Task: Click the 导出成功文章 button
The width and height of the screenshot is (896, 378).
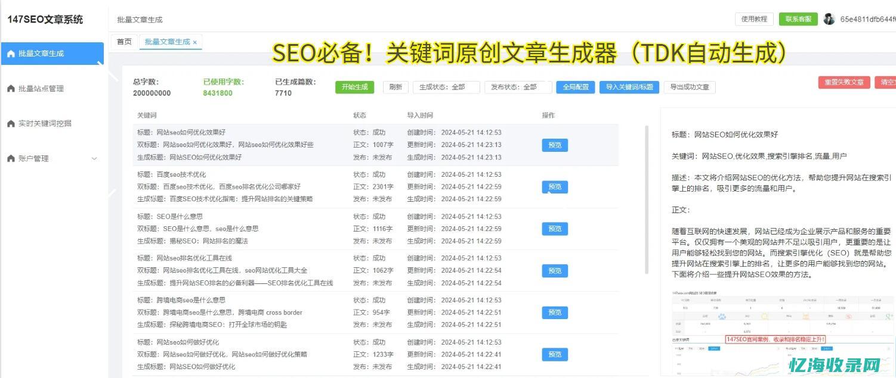Action: coord(690,87)
